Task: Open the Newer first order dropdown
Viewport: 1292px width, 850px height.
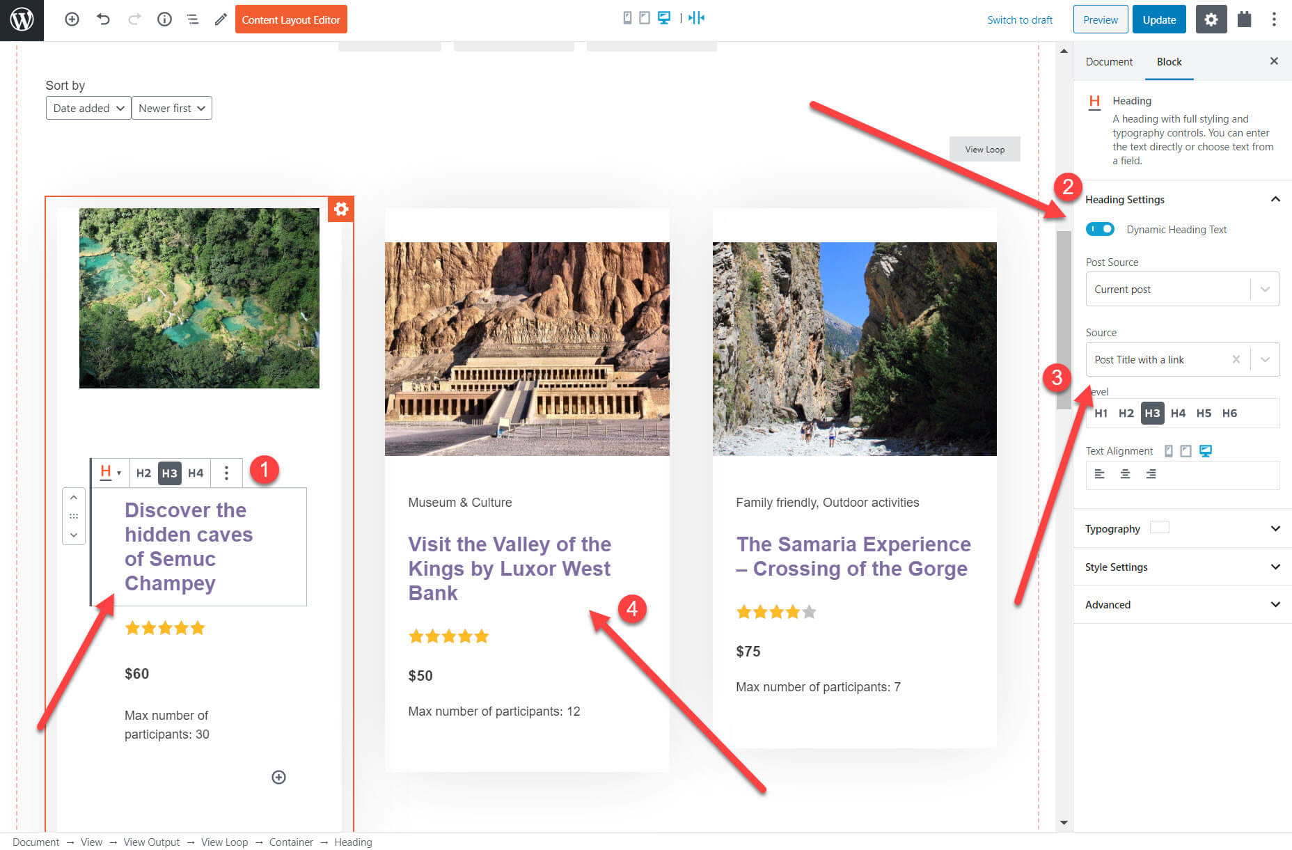Action: (x=171, y=108)
